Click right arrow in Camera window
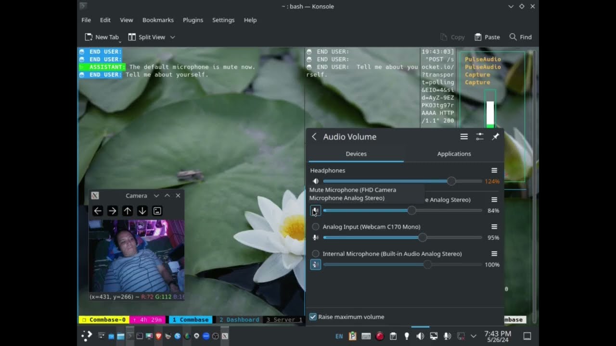This screenshot has height=346, width=616. pyautogui.click(x=113, y=211)
